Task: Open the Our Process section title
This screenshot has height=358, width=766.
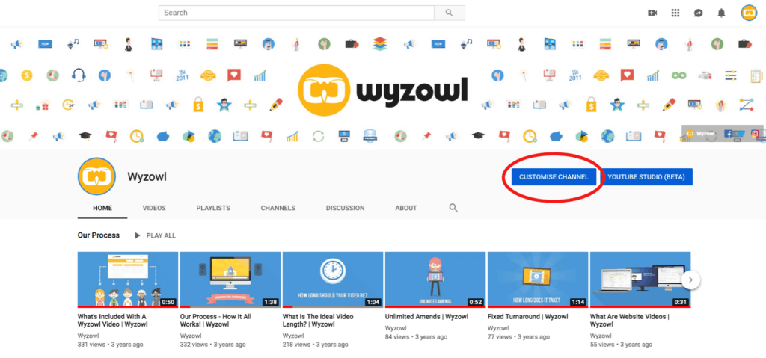Action: tap(99, 235)
